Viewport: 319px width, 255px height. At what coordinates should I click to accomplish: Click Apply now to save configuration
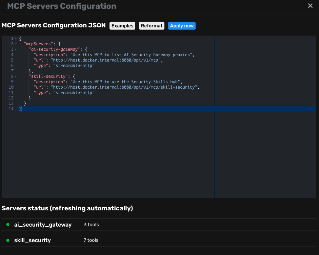click(182, 26)
